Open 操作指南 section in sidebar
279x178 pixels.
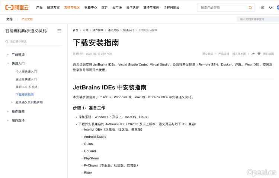tap(18, 111)
